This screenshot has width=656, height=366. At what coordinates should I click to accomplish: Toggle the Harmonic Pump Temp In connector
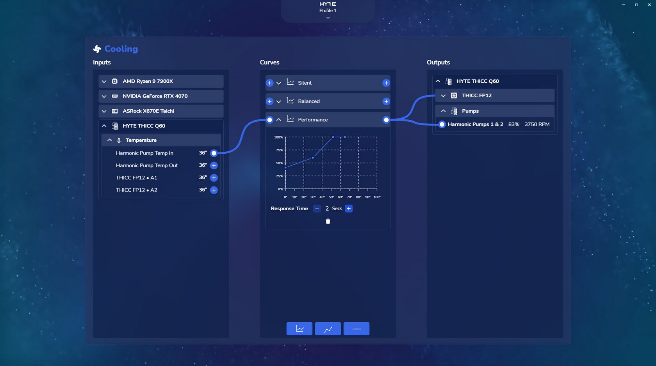click(214, 153)
